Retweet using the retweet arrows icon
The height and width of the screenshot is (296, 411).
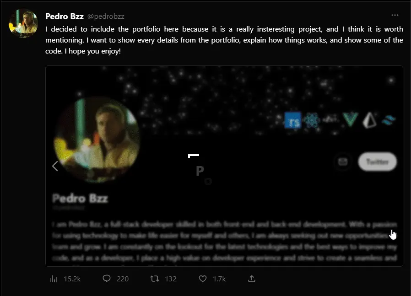click(163, 279)
